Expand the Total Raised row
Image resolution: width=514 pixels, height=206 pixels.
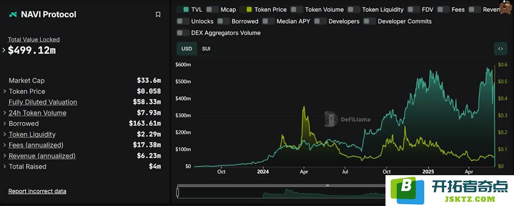click(x=5, y=166)
